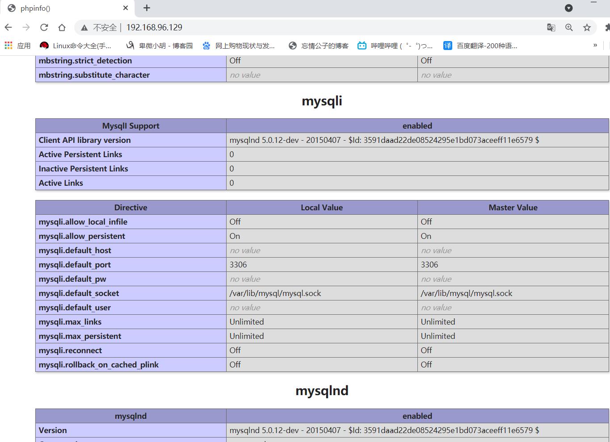This screenshot has height=442, width=610.
Task: Select the mysqli.default_pw directive
Action: pos(72,279)
